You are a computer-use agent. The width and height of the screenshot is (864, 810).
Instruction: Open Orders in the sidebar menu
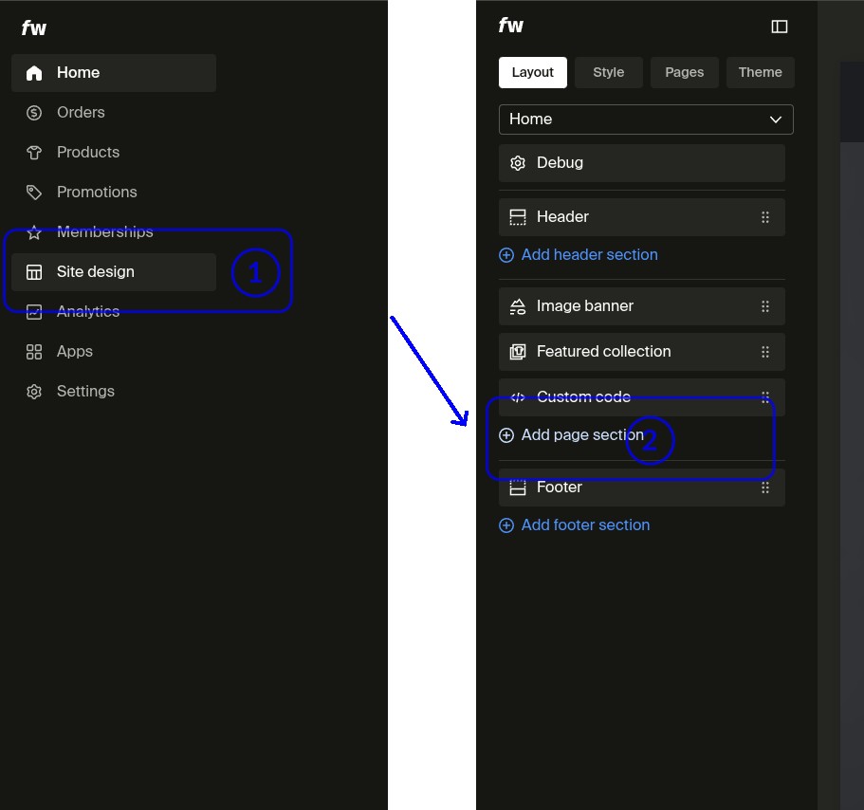[x=114, y=113]
